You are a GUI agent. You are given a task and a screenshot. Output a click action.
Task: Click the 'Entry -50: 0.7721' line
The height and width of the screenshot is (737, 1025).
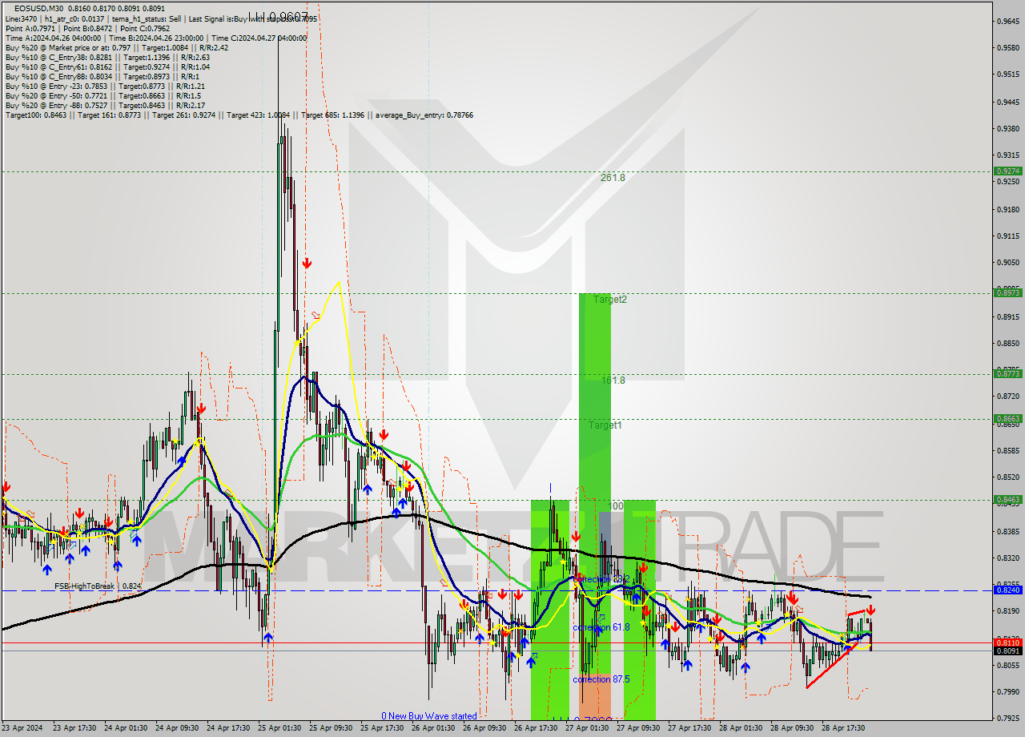(103, 95)
